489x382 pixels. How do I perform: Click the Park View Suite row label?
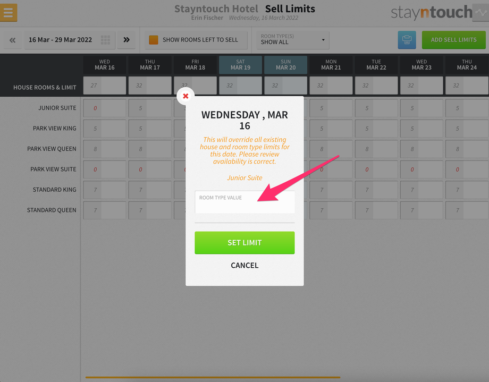tap(53, 169)
